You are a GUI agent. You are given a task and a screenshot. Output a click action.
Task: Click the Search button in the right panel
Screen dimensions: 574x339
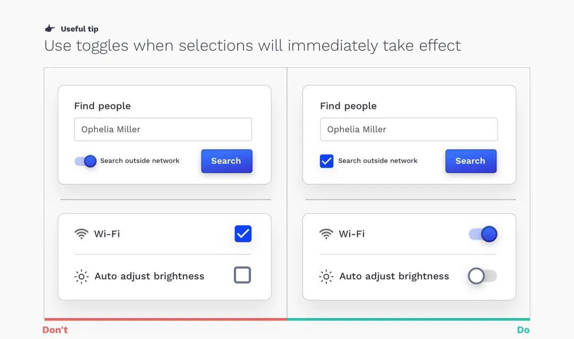(x=471, y=161)
